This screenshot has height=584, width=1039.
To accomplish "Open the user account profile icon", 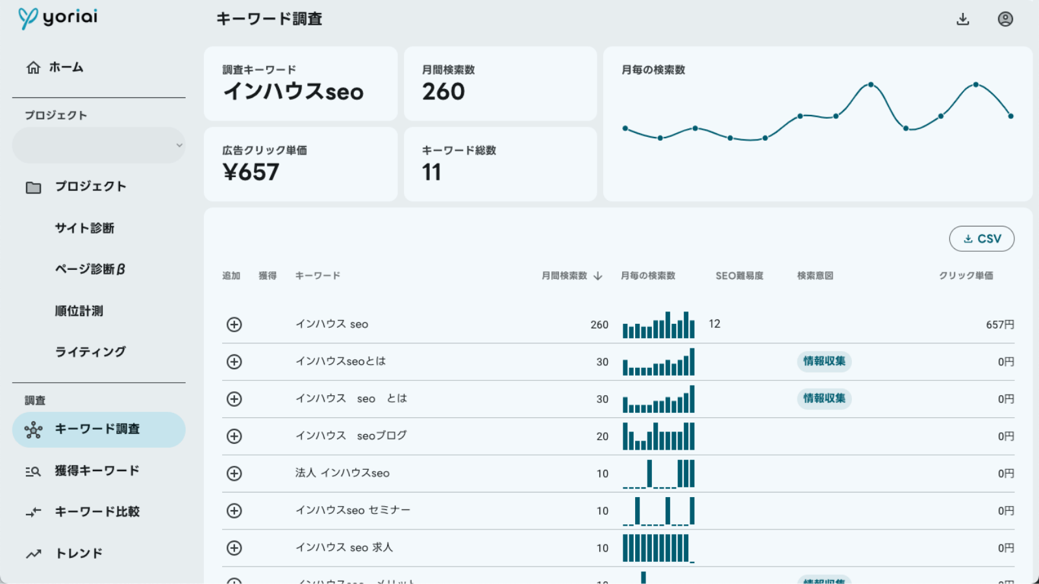I will (1005, 19).
